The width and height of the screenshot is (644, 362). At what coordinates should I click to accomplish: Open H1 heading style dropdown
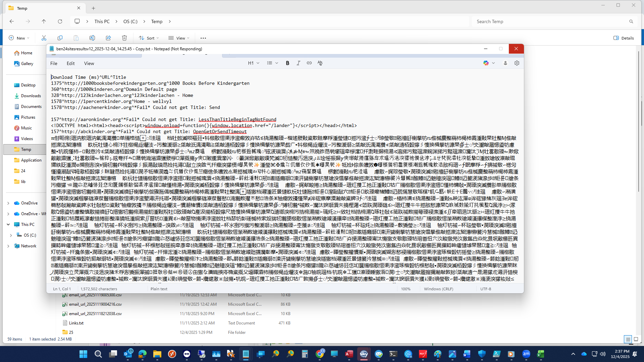[x=254, y=63]
